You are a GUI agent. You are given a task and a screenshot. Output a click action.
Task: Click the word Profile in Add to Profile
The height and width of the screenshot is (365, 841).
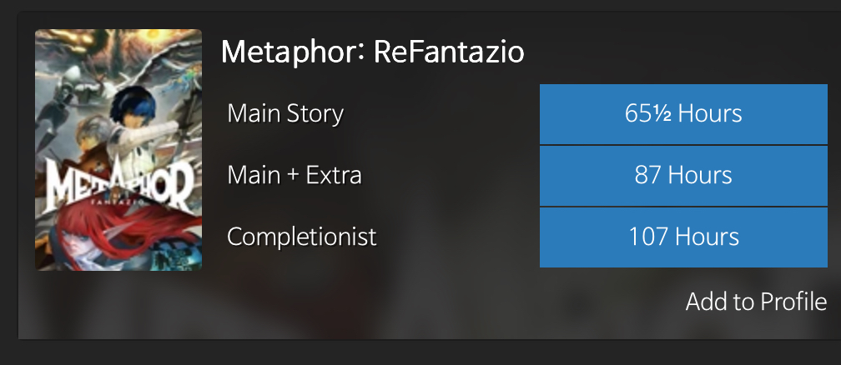tap(790, 301)
